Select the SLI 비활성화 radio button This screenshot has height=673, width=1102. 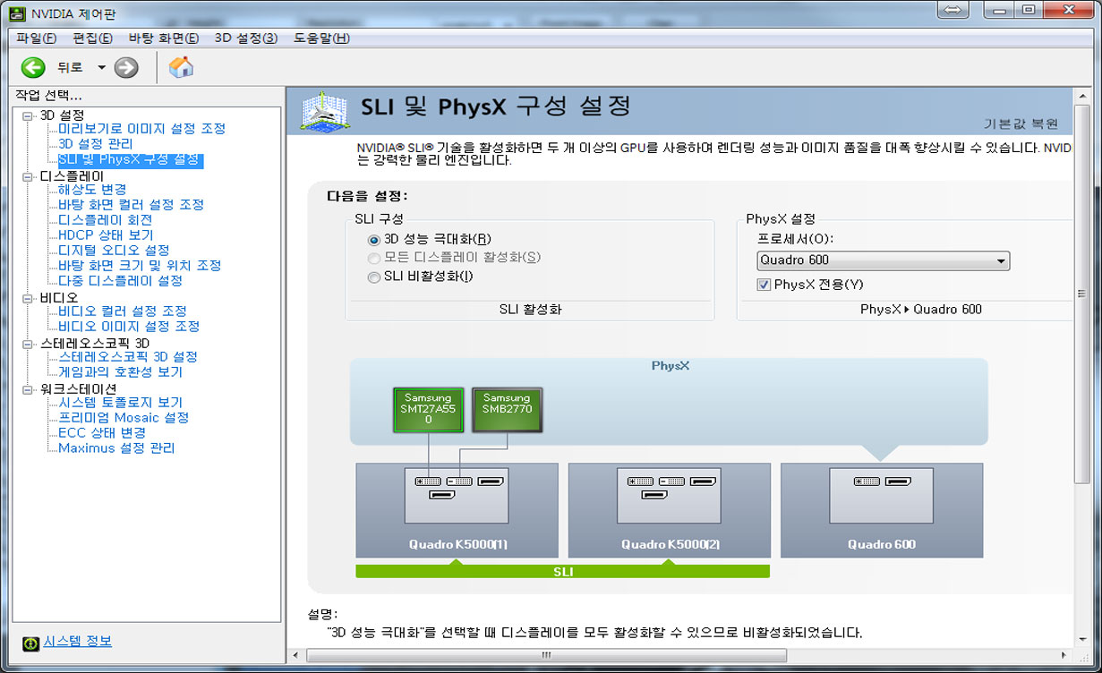pyautogui.click(x=374, y=277)
